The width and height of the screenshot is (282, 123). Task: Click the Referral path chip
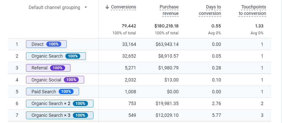[48, 68]
